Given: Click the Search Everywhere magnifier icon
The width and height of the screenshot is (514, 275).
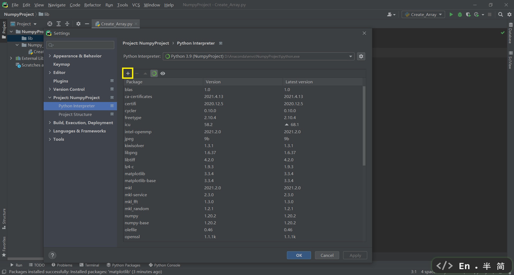Looking at the screenshot, I should 500,14.
